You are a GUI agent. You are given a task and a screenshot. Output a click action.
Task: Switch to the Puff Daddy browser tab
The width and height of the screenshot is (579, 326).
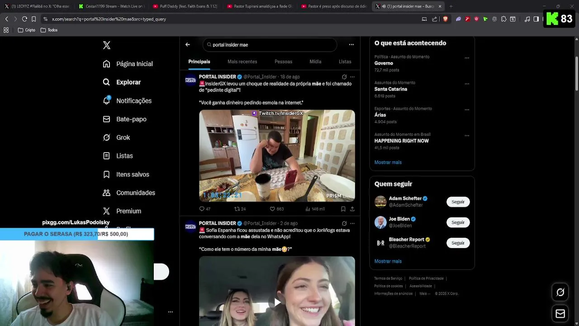click(185, 6)
